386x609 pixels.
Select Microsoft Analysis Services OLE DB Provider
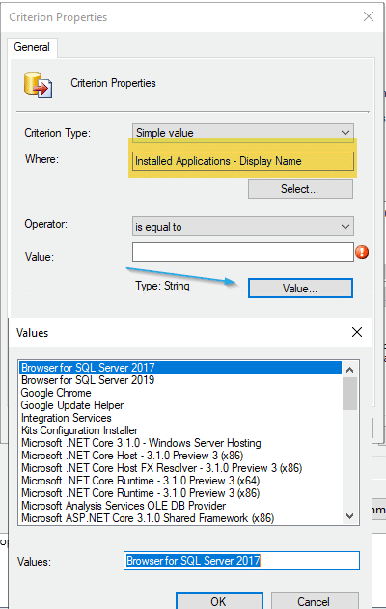tap(180, 506)
